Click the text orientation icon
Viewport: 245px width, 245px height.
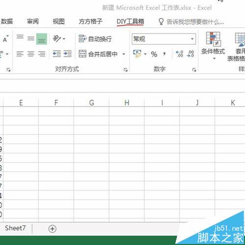[x=57, y=39]
